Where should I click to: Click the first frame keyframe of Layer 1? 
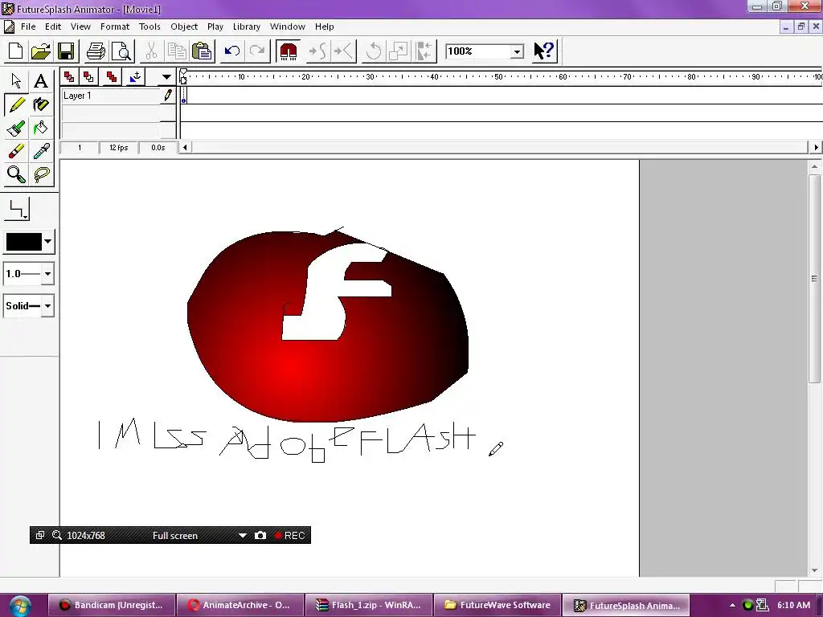(184, 96)
